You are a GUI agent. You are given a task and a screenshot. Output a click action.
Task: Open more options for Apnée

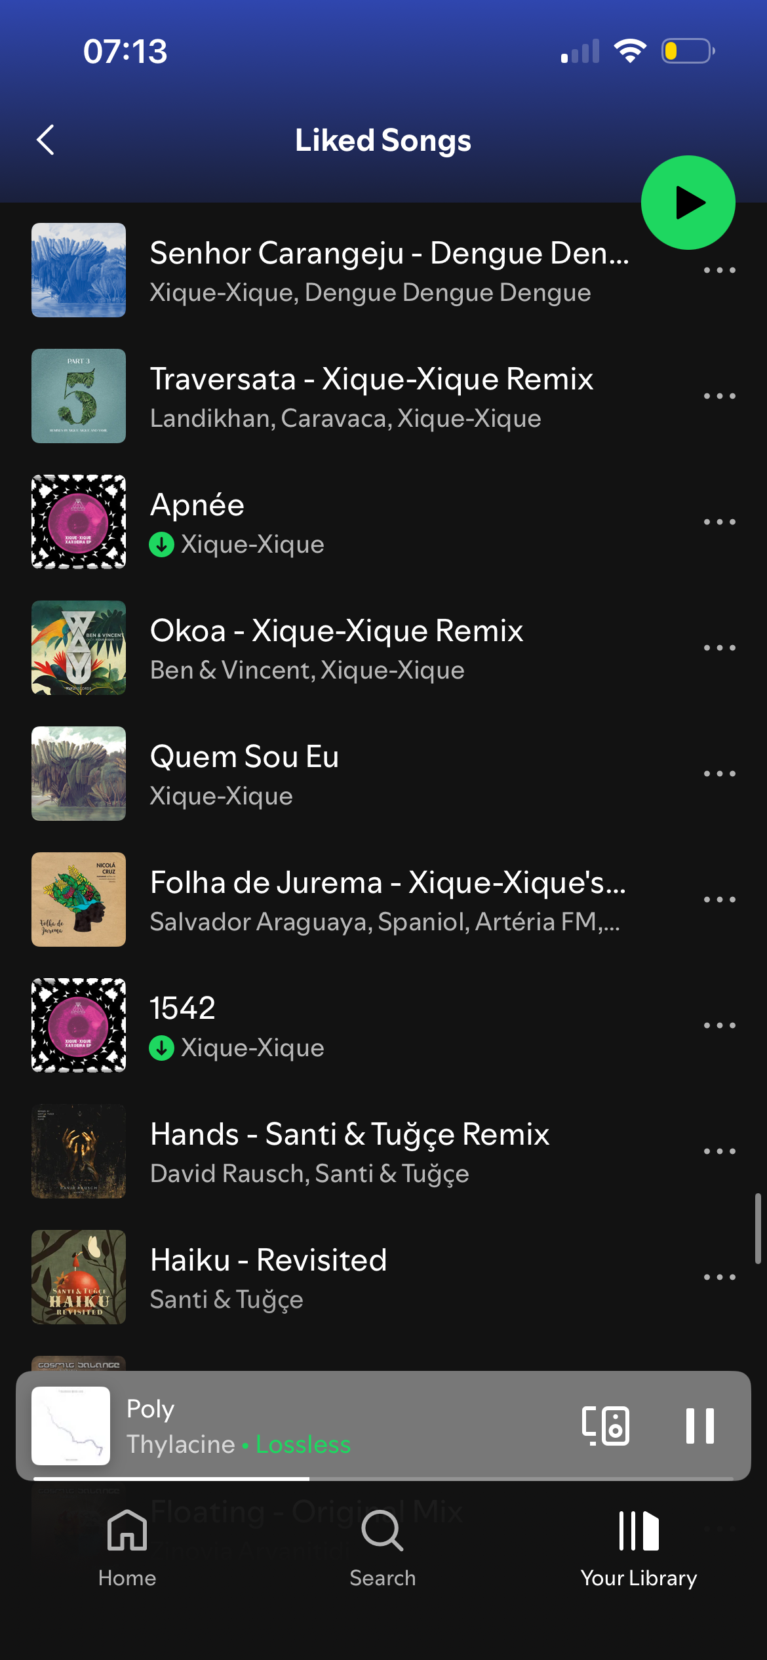click(x=719, y=522)
